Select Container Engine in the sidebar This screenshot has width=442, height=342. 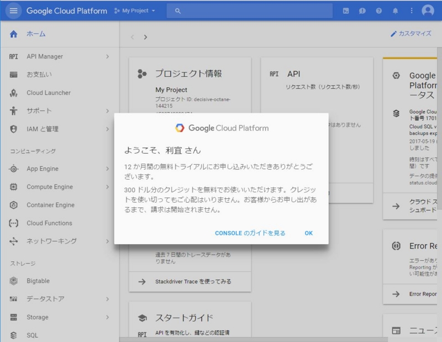point(51,205)
